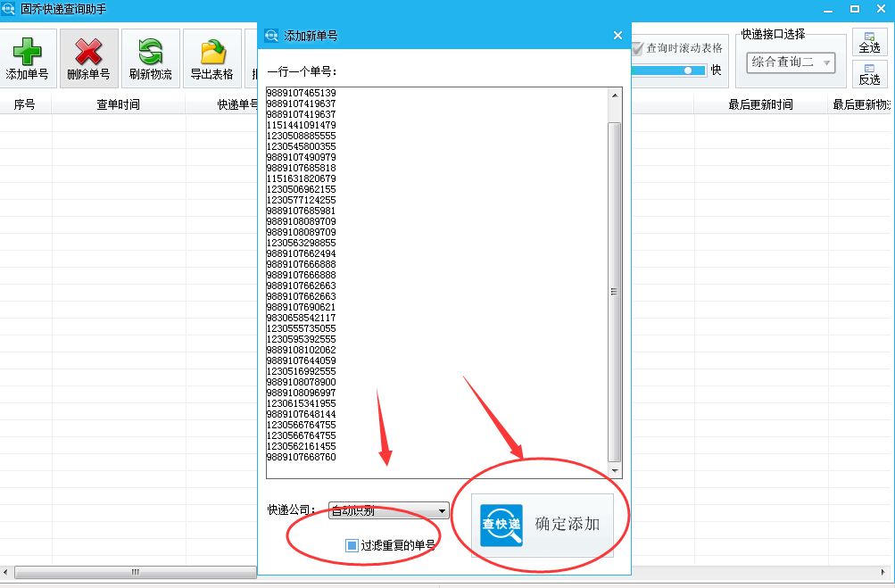
Task: Click the app logo in 添加新单号 title bar
Action: [x=271, y=36]
